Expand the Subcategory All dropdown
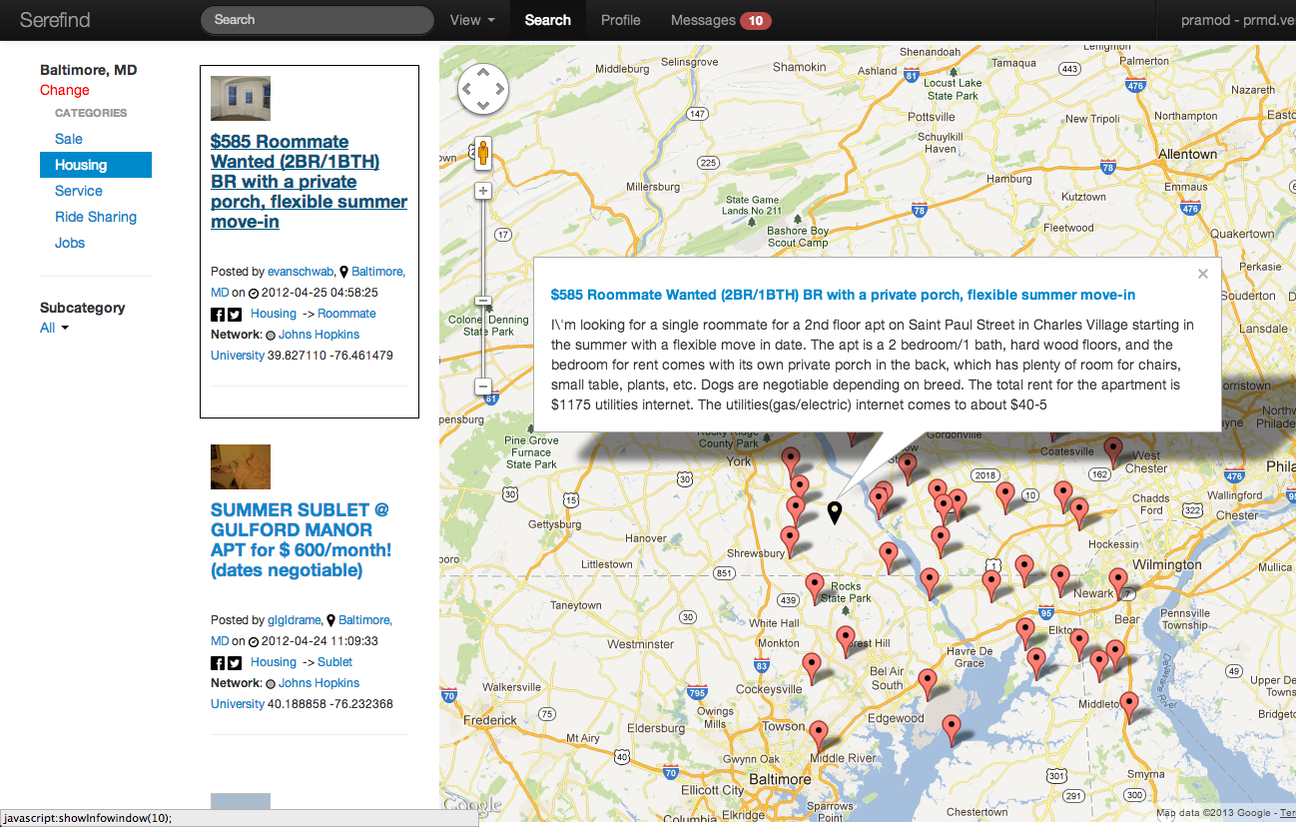This screenshot has width=1296, height=827. click(54, 328)
